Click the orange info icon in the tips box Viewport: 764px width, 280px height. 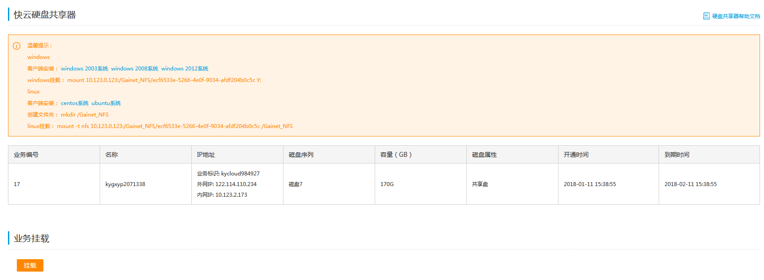[17, 46]
